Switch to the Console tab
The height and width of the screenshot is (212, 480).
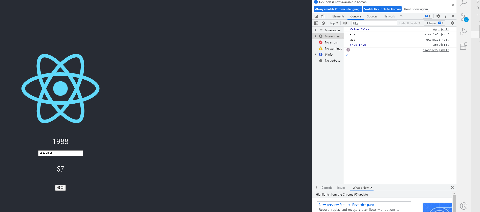(356, 16)
